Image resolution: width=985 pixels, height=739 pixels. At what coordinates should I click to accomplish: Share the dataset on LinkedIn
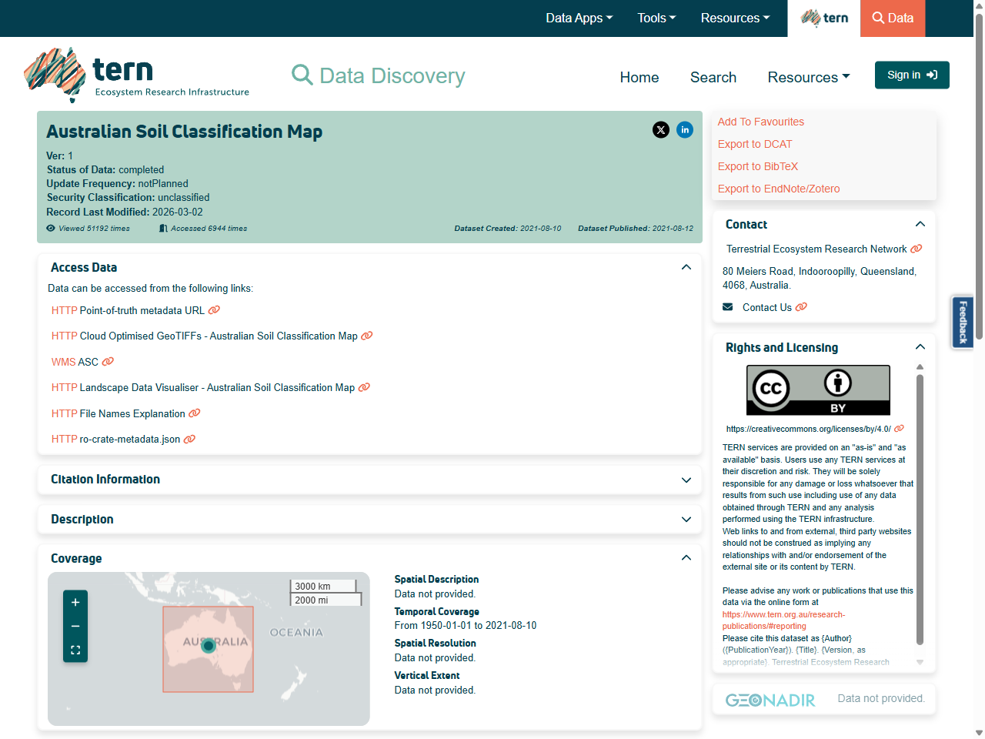685,129
